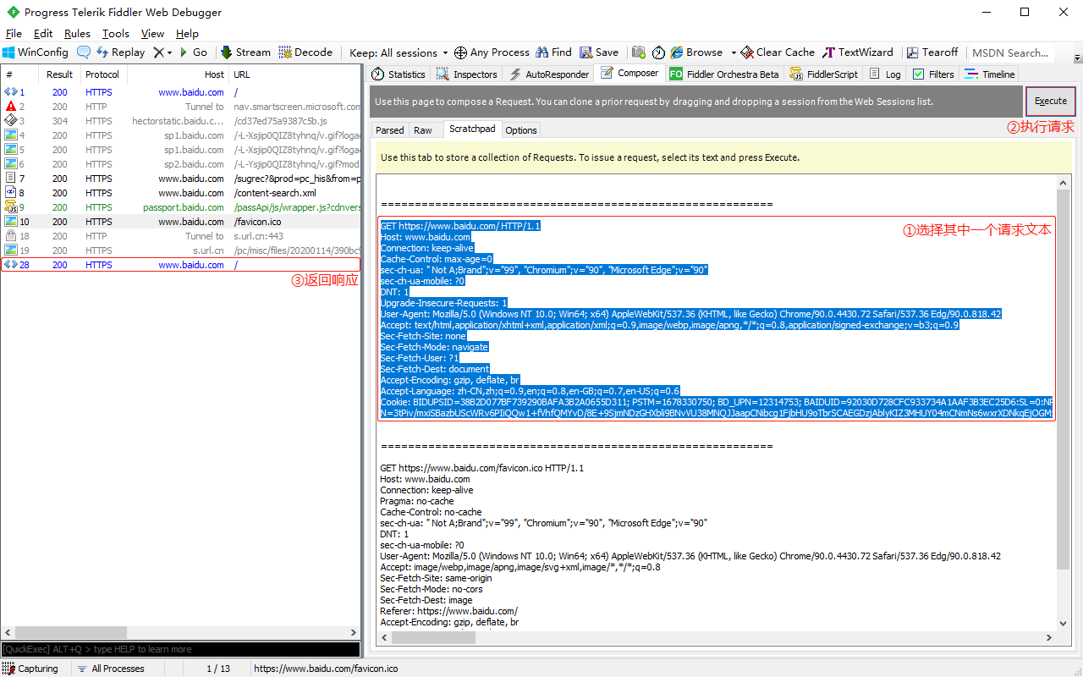Switch to Fiddler Orchestra Beta tab
1083x677 pixels.
coord(724,74)
